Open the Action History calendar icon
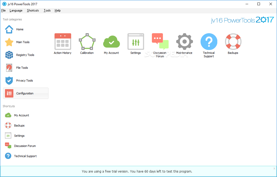The height and width of the screenshot is (177, 277). click(63, 42)
